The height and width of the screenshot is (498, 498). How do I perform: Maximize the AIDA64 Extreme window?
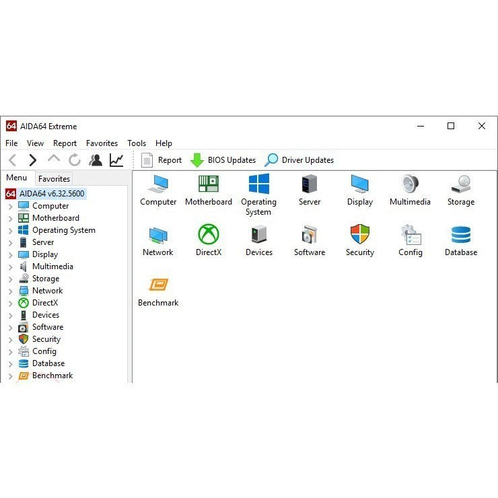(x=451, y=126)
